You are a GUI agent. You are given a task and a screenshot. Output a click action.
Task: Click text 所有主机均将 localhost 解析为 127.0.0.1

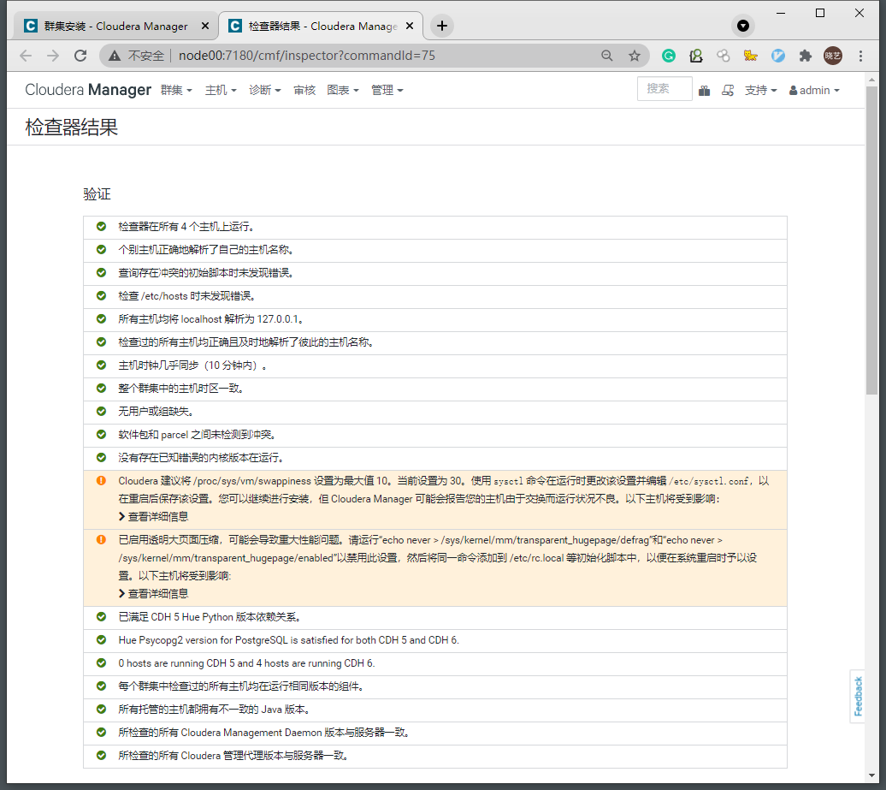211,319
